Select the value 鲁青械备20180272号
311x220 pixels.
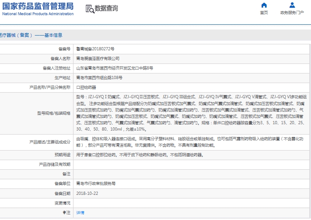coord(95,49)
